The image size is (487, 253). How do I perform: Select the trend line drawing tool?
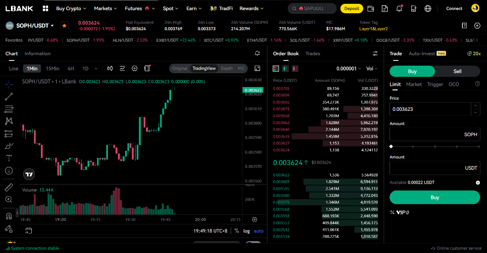[x=9, y=97]
